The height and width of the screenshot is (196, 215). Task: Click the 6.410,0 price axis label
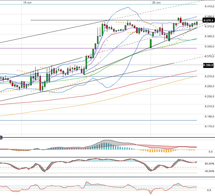(x=209, y=6)
